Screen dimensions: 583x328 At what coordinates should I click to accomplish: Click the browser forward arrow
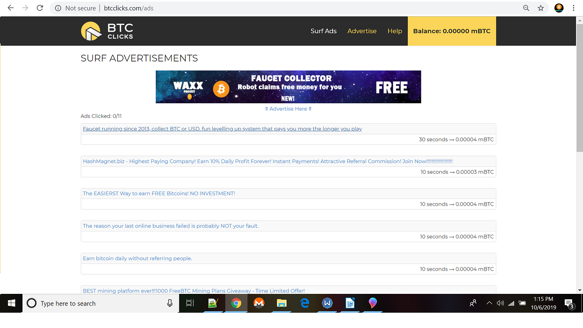coord(25,8)
